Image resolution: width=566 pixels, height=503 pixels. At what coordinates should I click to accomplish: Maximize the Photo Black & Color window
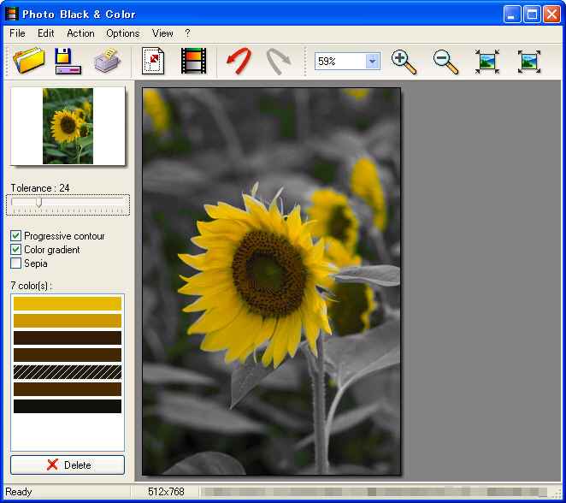click(x=532, y=15)
